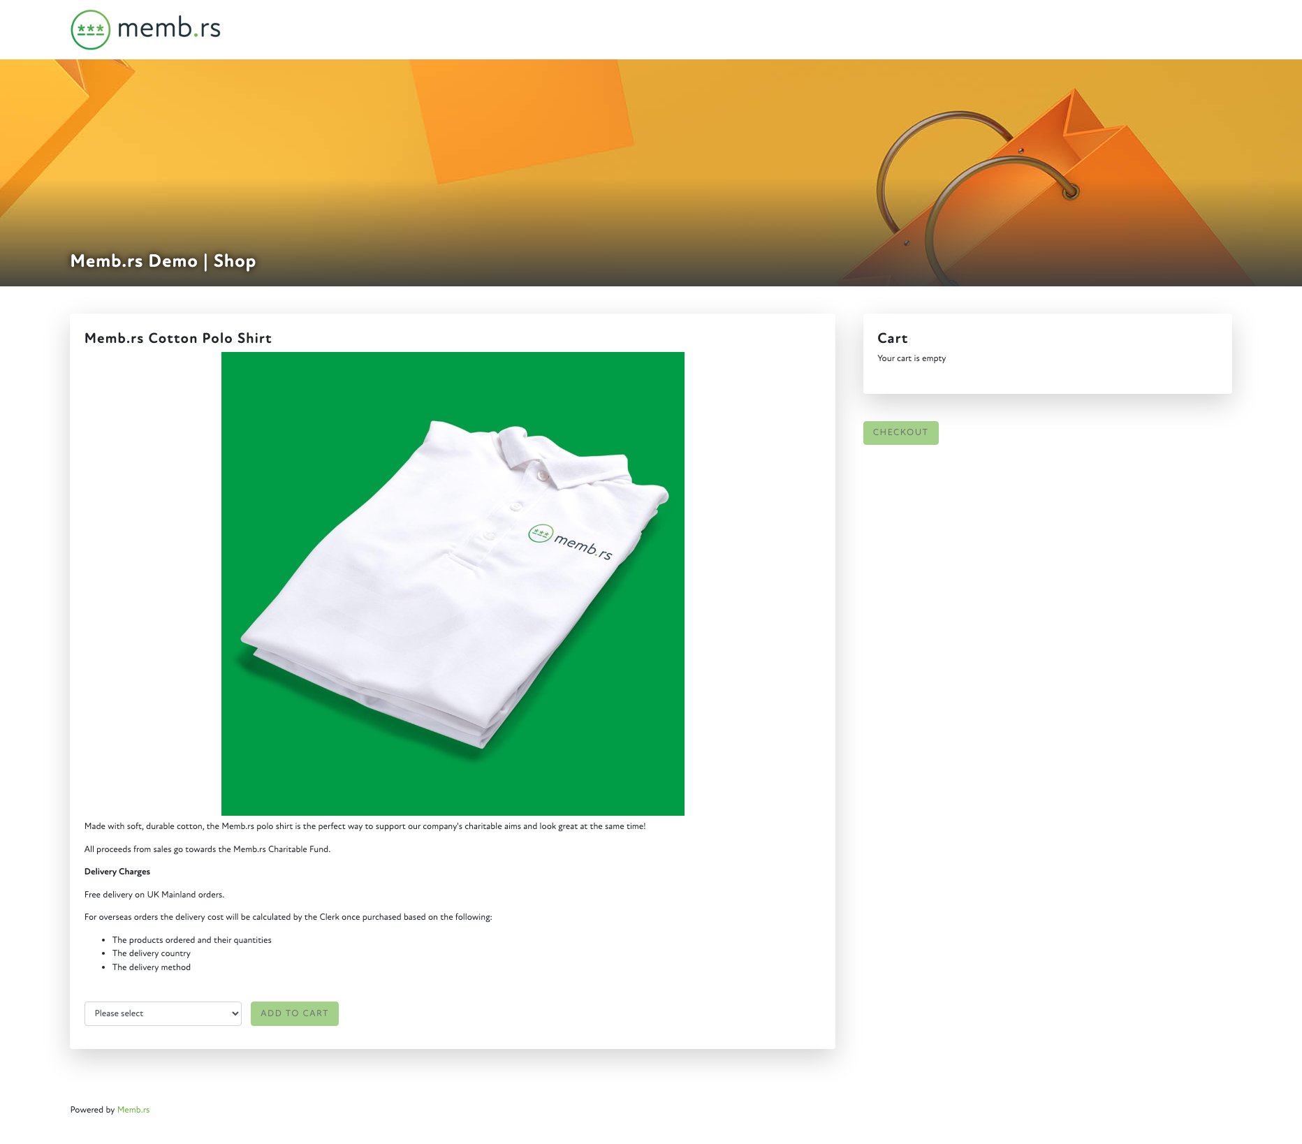
Task: Click the memb.rs wordmark text in header
Action: (x=169, y=29)
